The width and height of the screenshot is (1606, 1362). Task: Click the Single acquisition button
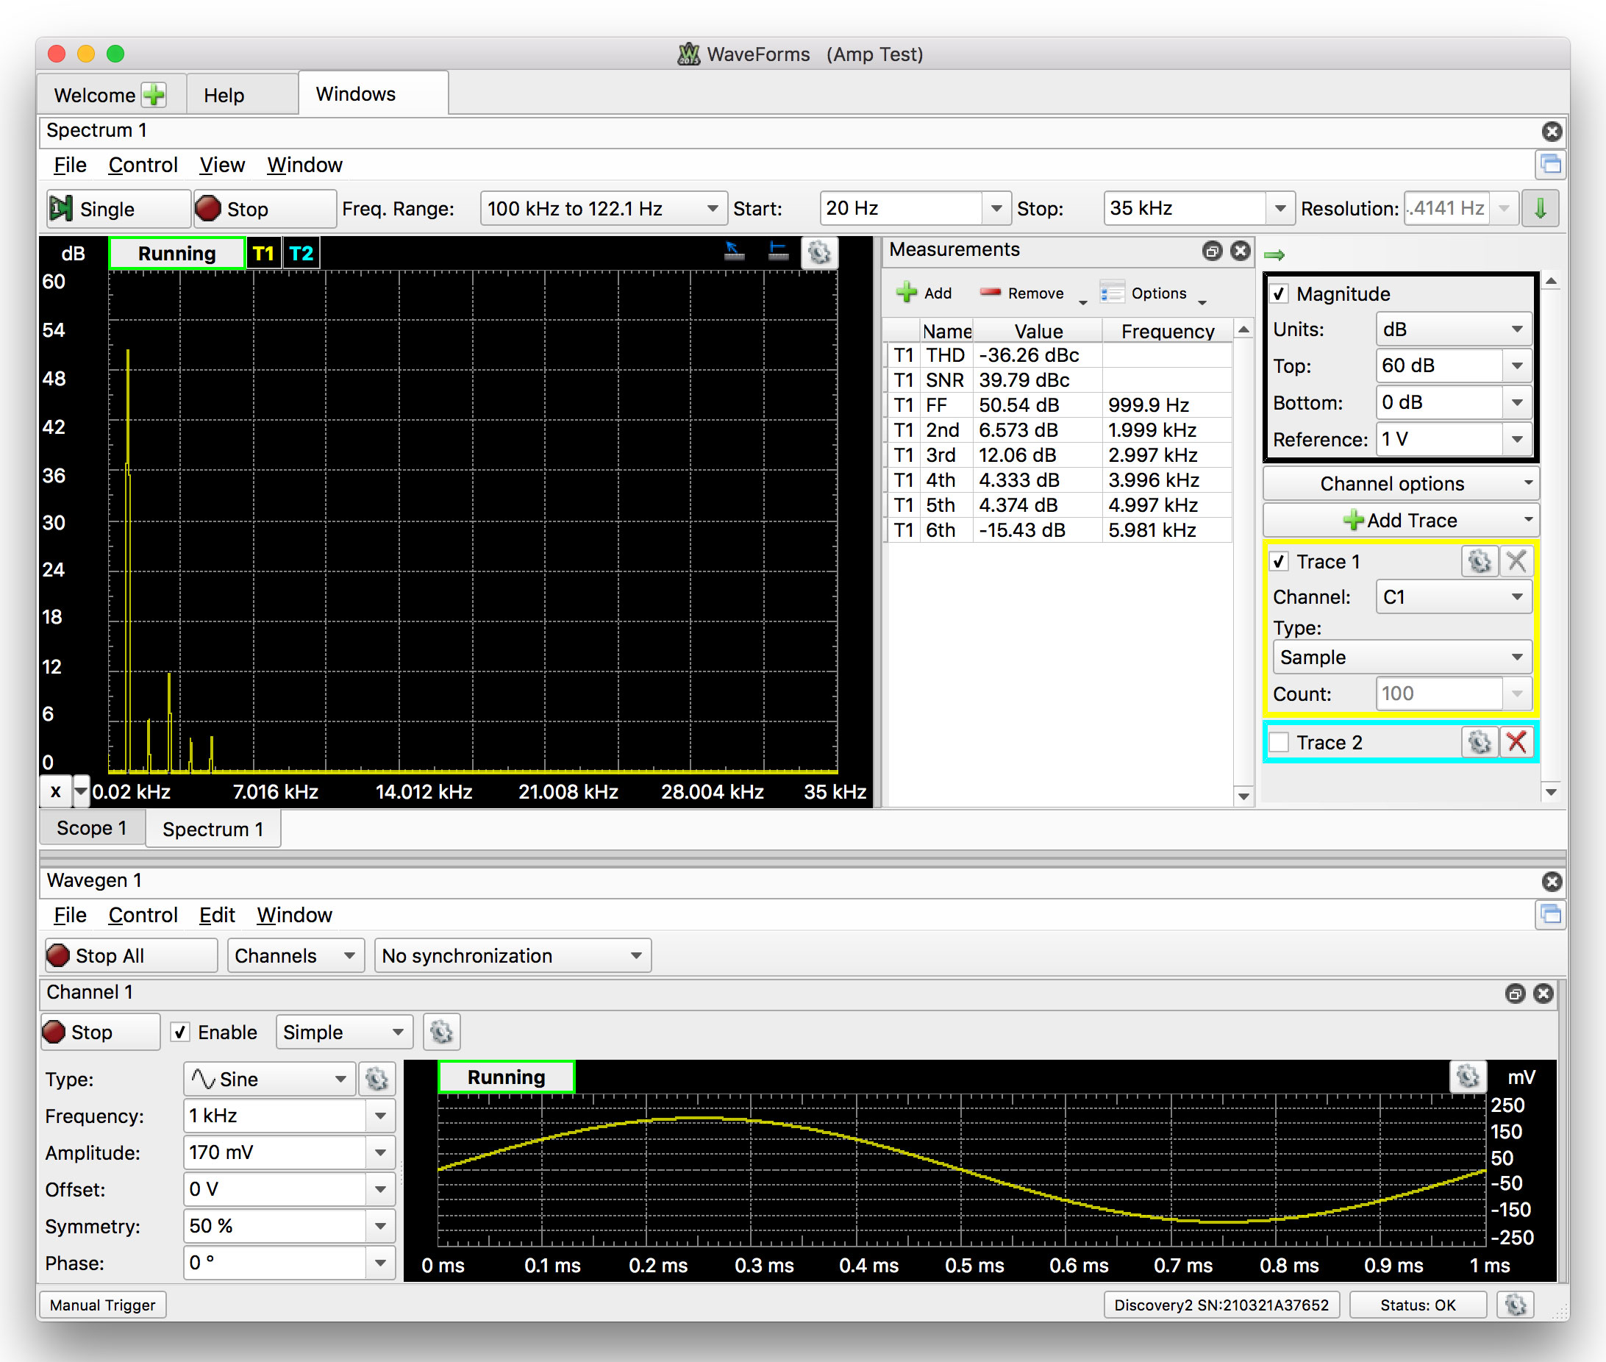(x=118, y=208)
